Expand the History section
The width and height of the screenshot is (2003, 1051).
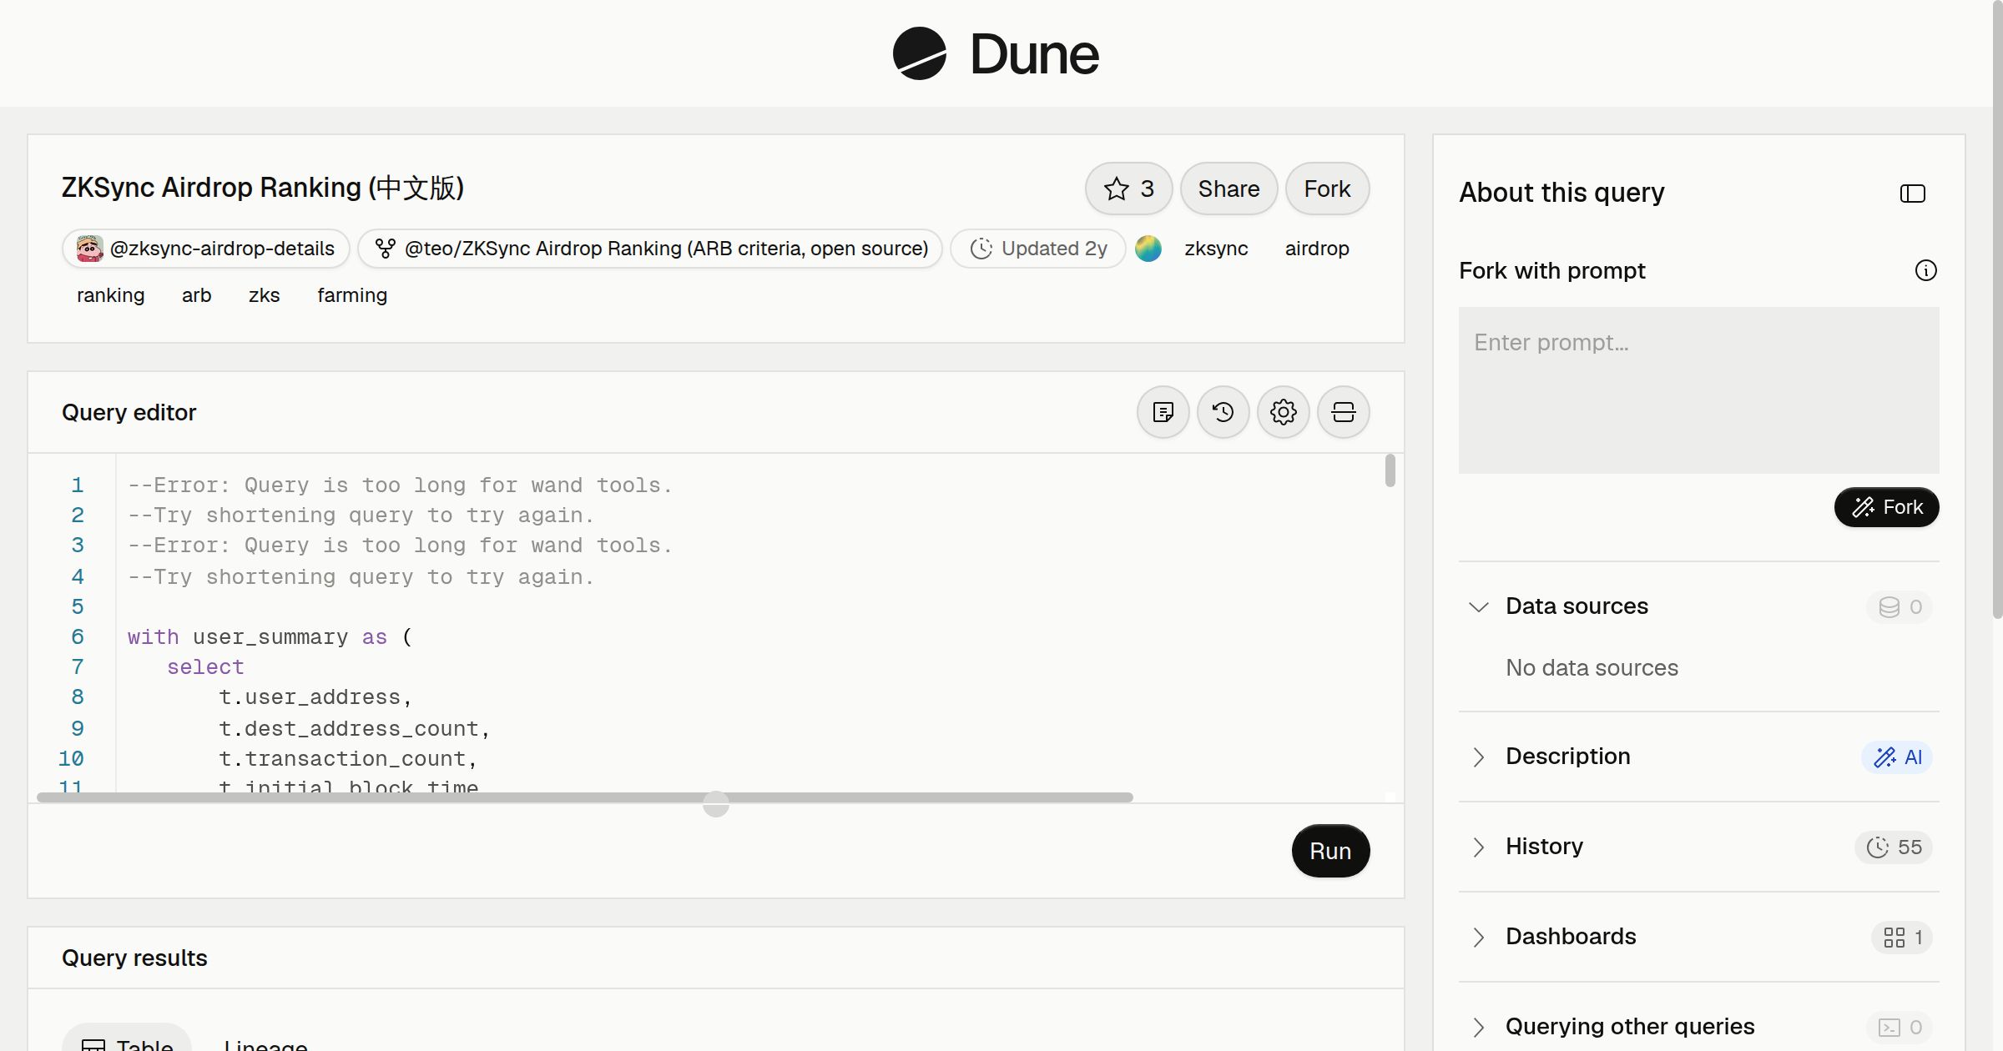coord(1478,847)
